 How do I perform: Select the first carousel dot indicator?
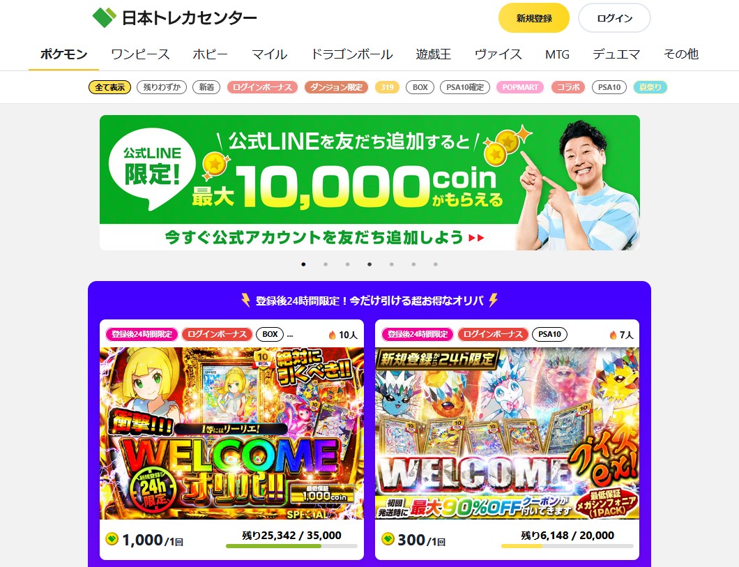[x=303, y=264]
